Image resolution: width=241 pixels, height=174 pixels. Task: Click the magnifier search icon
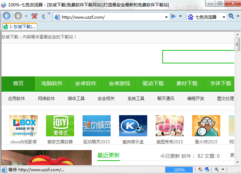tap(231, 16)
